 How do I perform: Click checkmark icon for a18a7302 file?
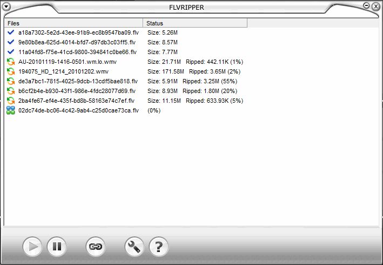[11, 32]
